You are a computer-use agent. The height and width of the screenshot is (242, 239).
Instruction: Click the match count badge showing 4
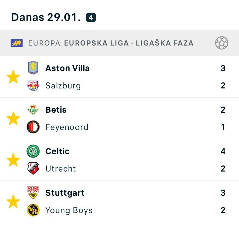[91, 17]
